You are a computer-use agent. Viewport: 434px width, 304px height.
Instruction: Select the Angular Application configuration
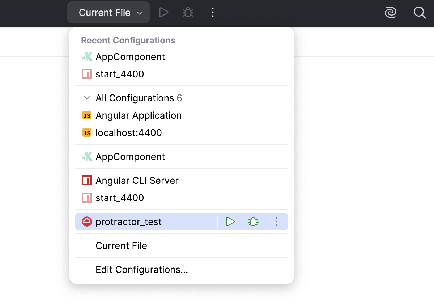click(182, 115)
